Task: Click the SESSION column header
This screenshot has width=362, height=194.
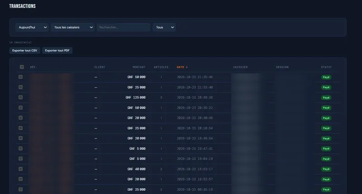Action: 282,67
